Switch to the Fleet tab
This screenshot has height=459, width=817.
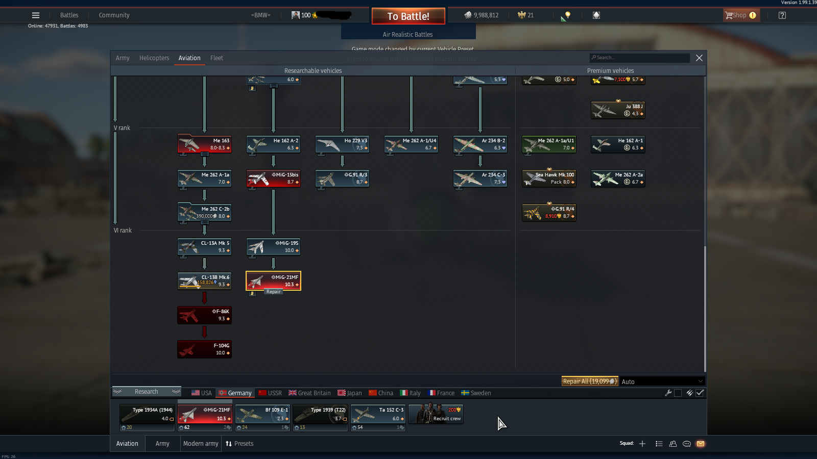pyautogui.click(x=217, y=58)
